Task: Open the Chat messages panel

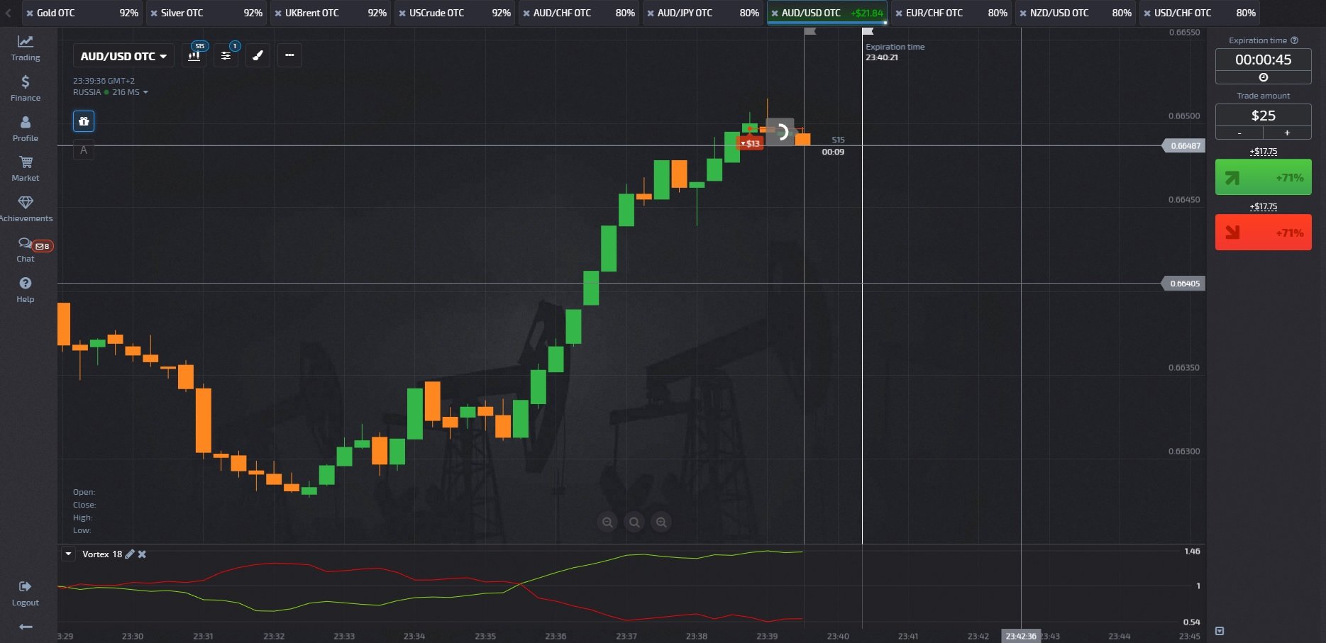Action: (x=26, y=249)
